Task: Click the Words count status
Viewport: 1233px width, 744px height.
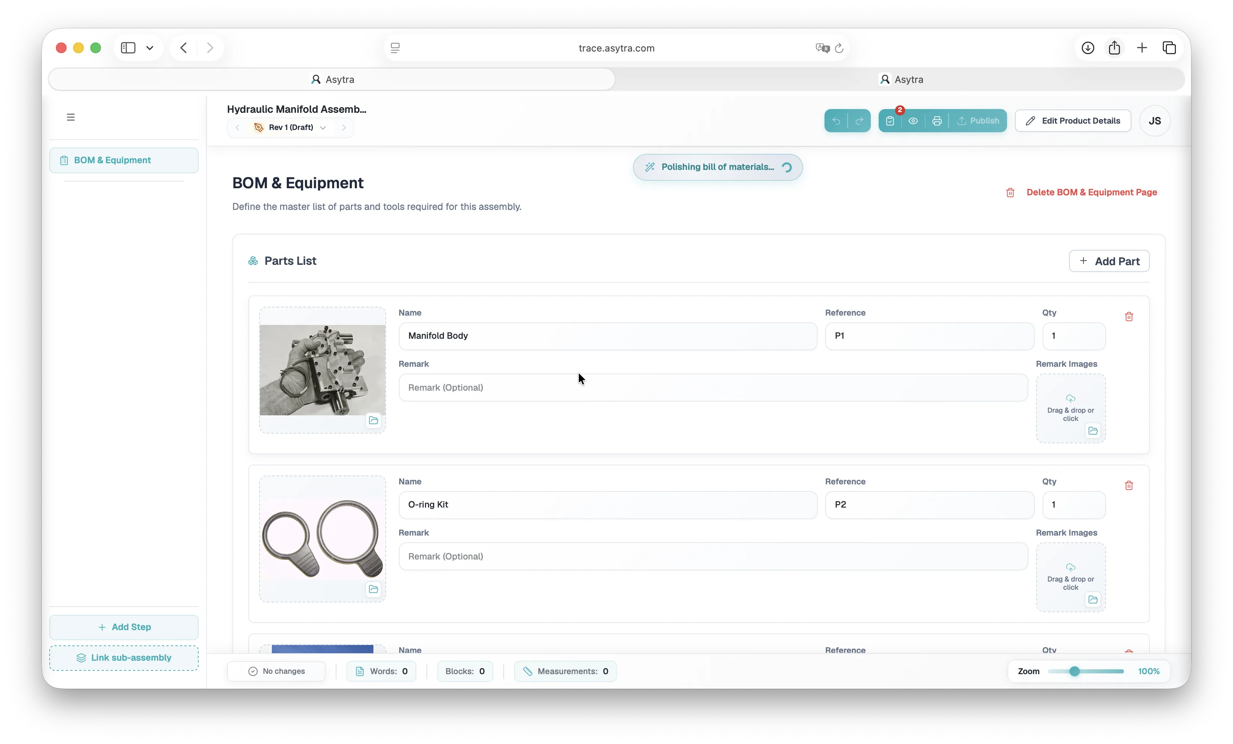Action: point(381,671)
